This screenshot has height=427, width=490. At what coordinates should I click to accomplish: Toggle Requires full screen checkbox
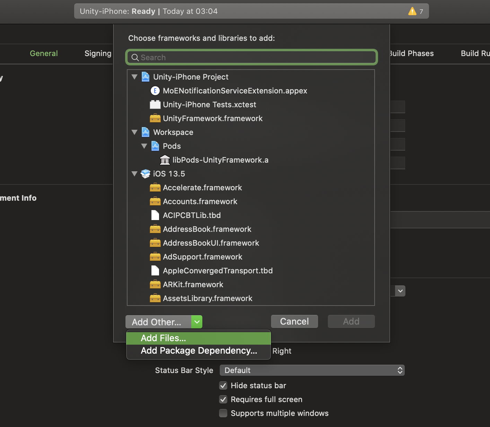coord(223,399)
